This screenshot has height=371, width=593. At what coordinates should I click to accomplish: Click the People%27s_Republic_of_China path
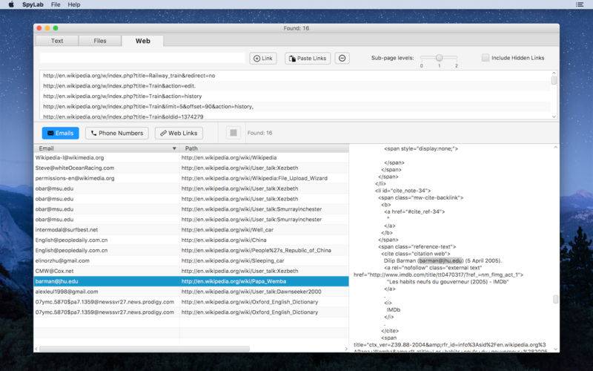(x=256, y=250)
